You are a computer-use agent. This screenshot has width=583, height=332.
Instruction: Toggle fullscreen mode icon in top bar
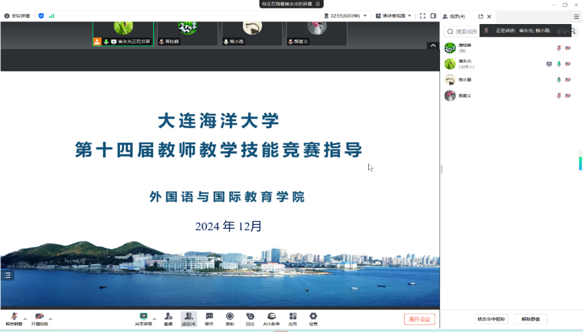pyautogui.click(x=422, y=16)
